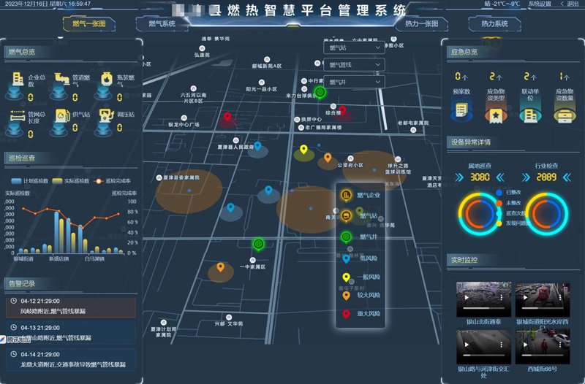Play the 西城街66号 camera video
The image size is (585, 384).
[525, 344]
